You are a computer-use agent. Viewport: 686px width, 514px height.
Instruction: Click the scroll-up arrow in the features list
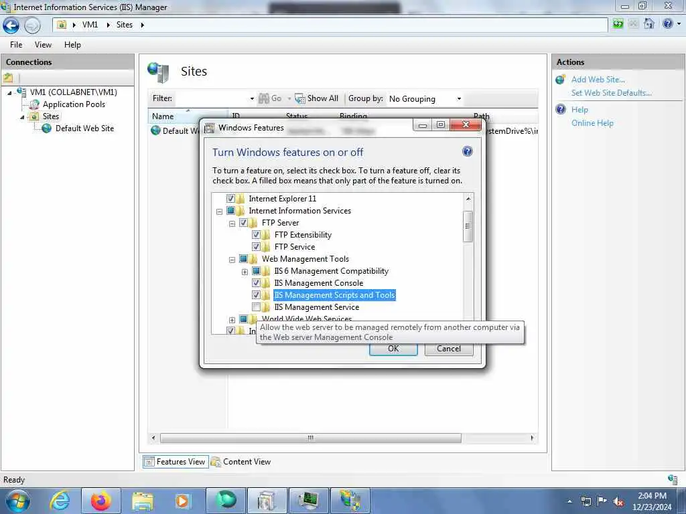[468, 199]
